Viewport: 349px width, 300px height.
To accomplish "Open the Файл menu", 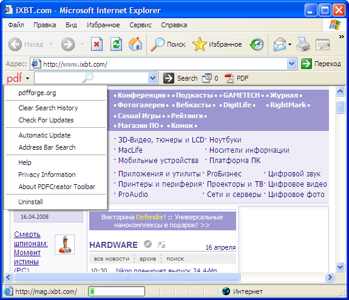I will (x=16, y=25).
